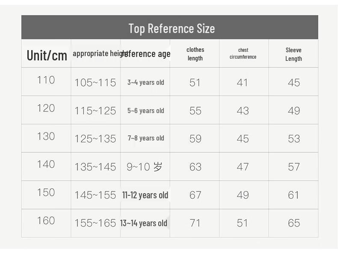This screenshot has width=338, height=254.
Task: Select the chest circumference column header
Action: tap(243, 53)
